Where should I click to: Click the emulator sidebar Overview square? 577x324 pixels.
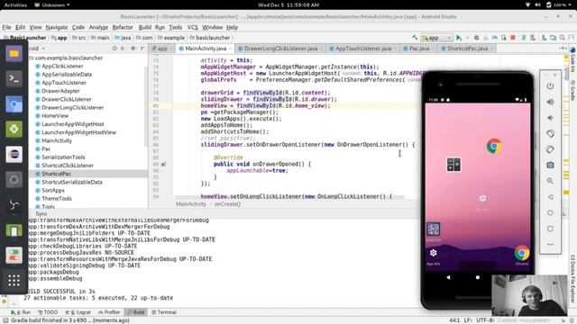coord(550,229)
